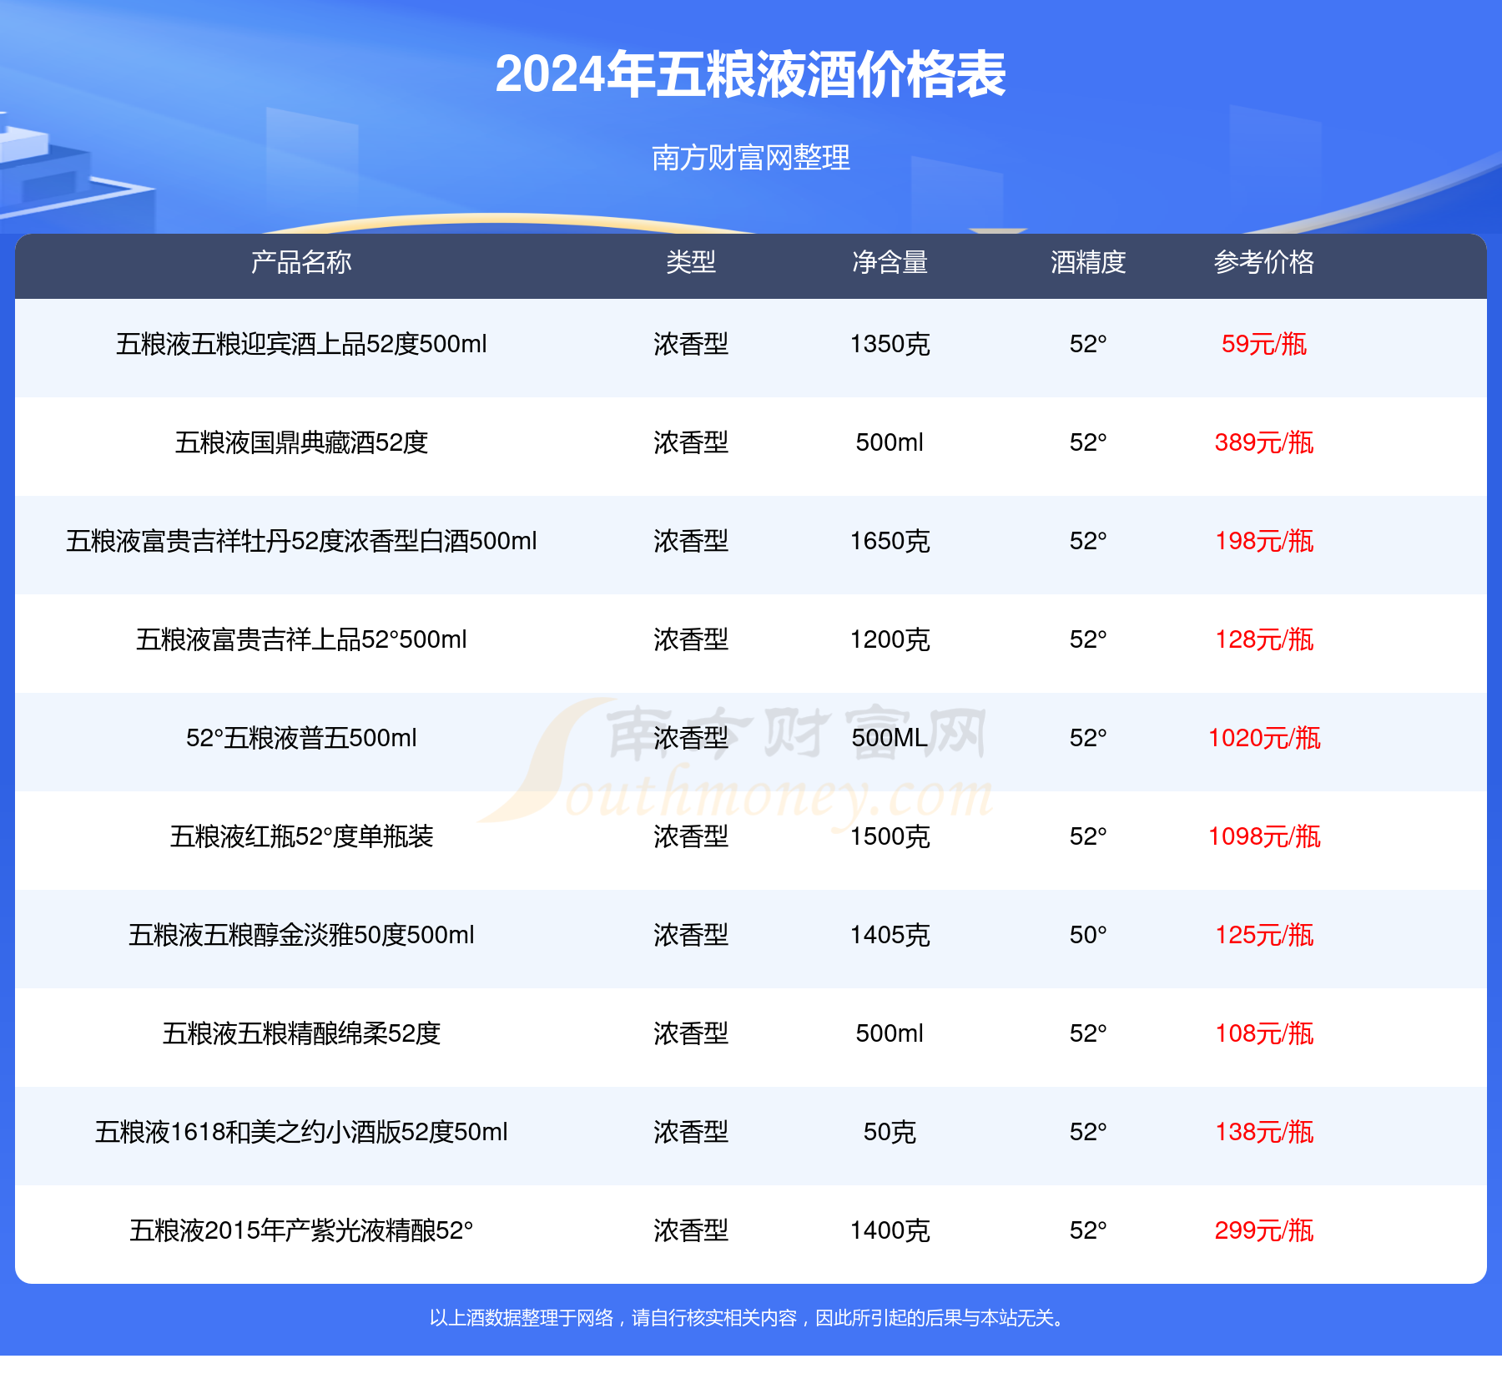Viewport: 1502px width, 1394px height.
Task: Click the price 1020元/瓶
Action: (1264, 738)
